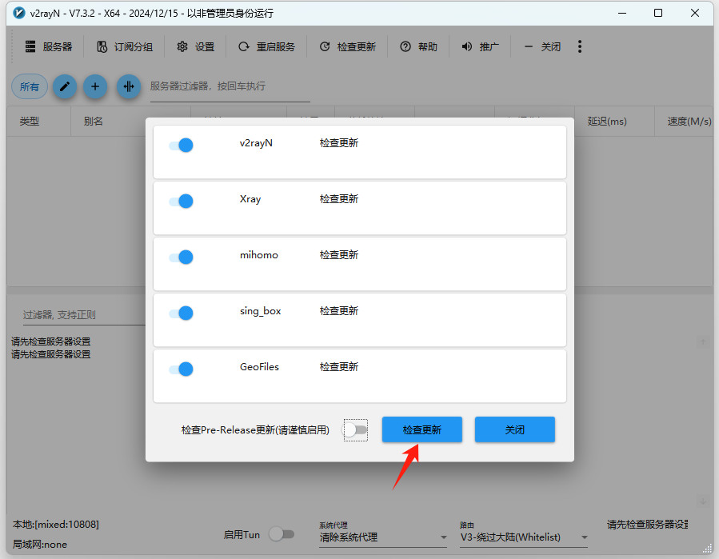This screenshot has width=719, height=559.
Task: Click the blue Check Update button
Action: 422,429
